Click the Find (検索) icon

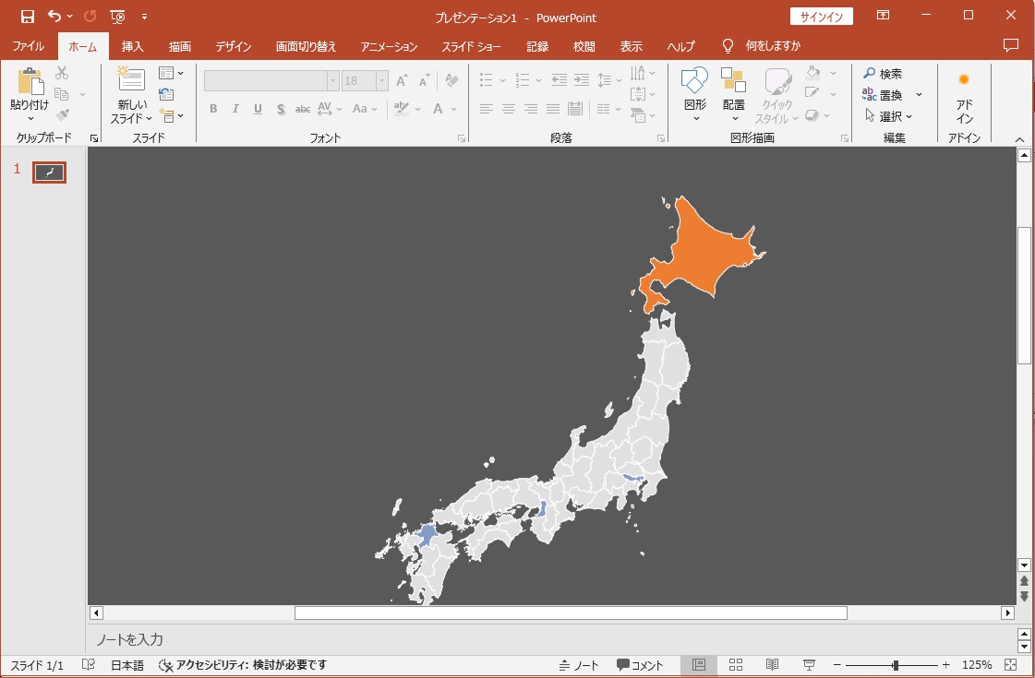(883, 74)
